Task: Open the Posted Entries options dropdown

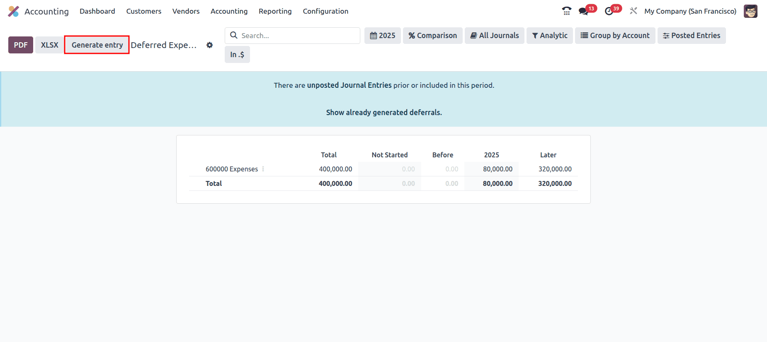Action: tap(692, 36)
